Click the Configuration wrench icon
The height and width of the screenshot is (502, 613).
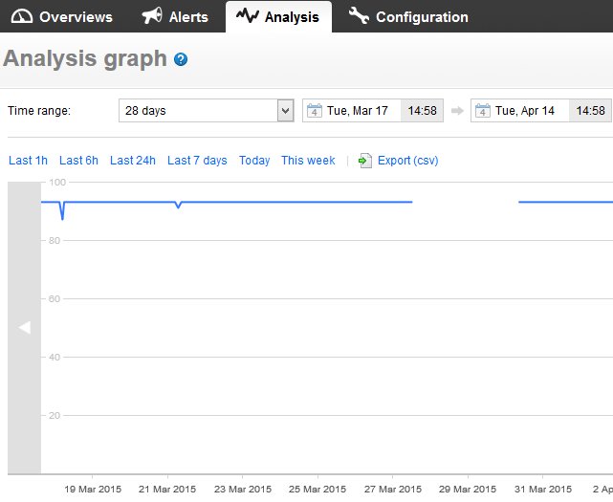point(359,15)
